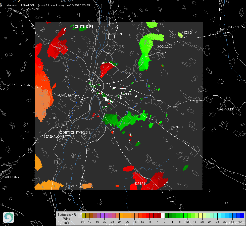Click the DABAS town label

point(140,183)
